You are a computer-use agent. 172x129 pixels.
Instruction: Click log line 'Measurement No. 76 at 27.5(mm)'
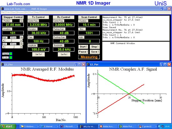pyautogui.click(x=123, y=30)
